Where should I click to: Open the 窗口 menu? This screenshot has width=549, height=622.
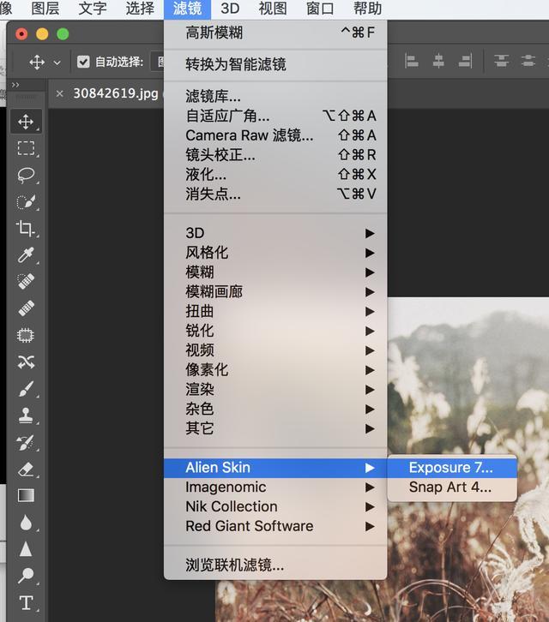click(320, 9)
